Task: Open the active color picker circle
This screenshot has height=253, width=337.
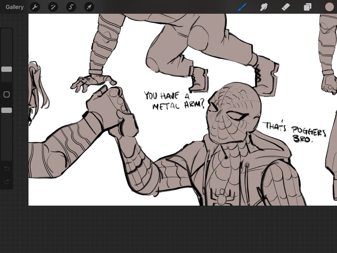Action: click(329, 7)
